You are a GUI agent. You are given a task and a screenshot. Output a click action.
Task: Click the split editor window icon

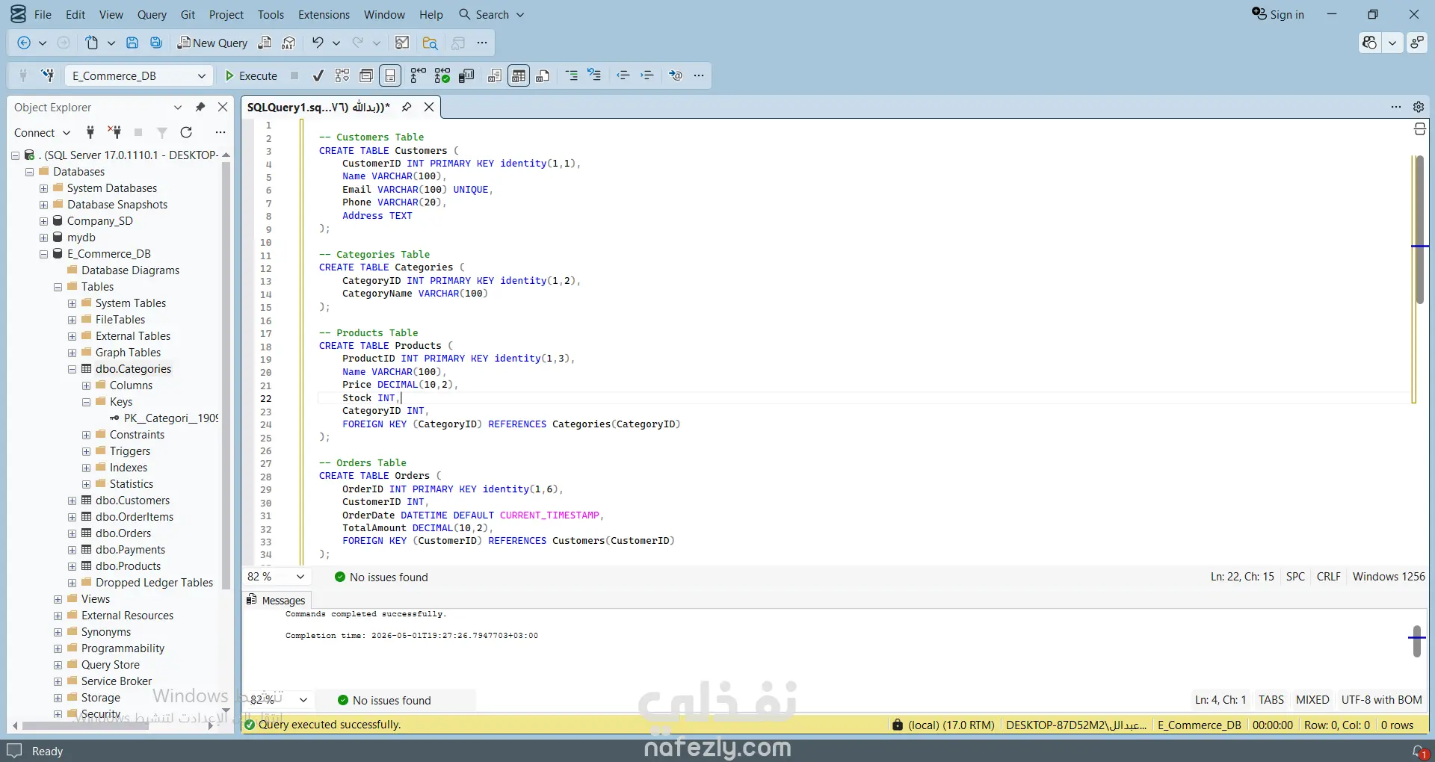[x=1420, y=129]
